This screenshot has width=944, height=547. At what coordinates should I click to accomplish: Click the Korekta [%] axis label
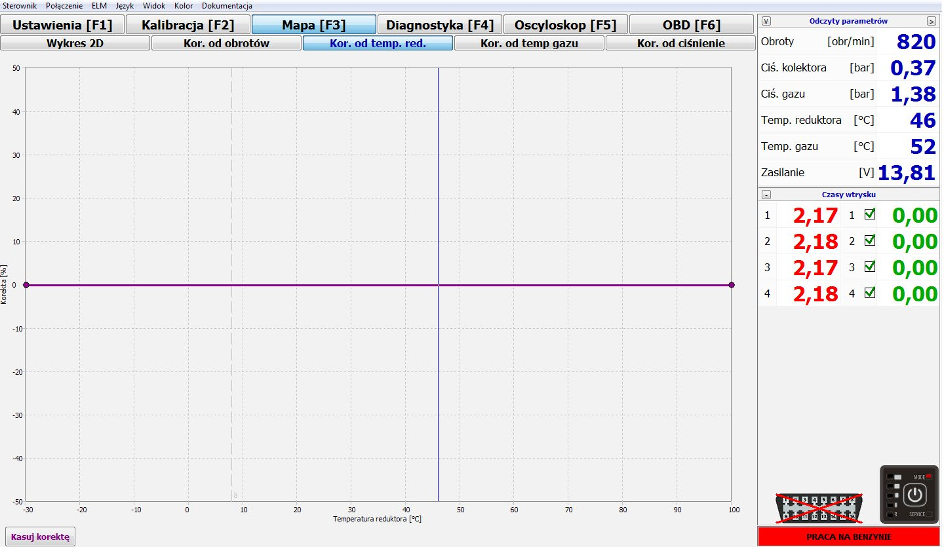(5, 284)
